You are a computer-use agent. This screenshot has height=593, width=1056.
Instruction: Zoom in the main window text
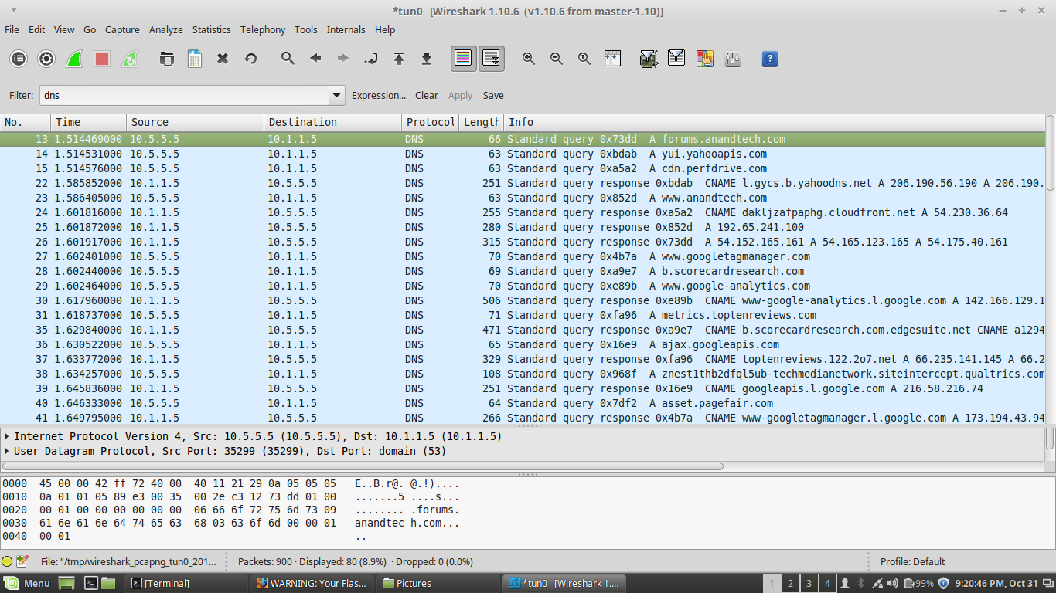click(x=529, y=59)
